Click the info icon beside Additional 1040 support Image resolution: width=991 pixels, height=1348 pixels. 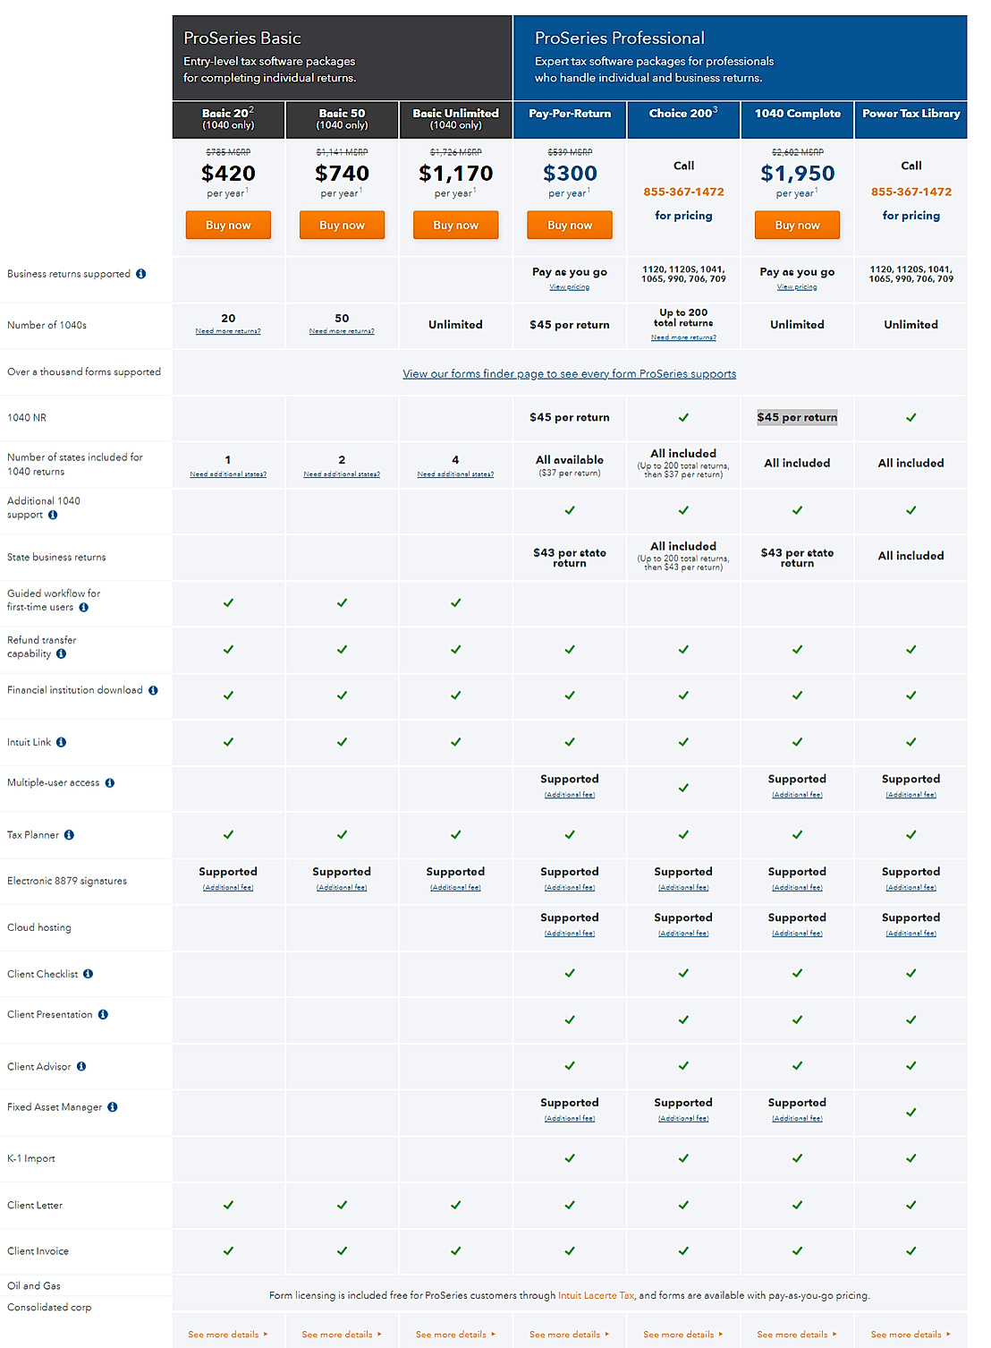coord(52,515)
